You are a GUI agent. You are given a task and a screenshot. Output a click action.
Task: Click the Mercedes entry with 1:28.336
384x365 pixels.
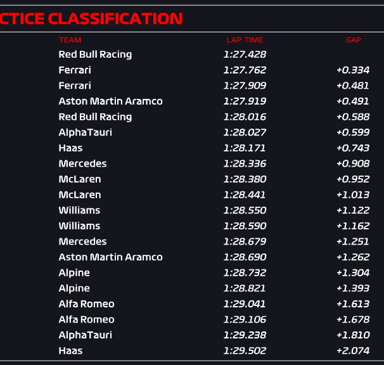(x=82, y=163)
